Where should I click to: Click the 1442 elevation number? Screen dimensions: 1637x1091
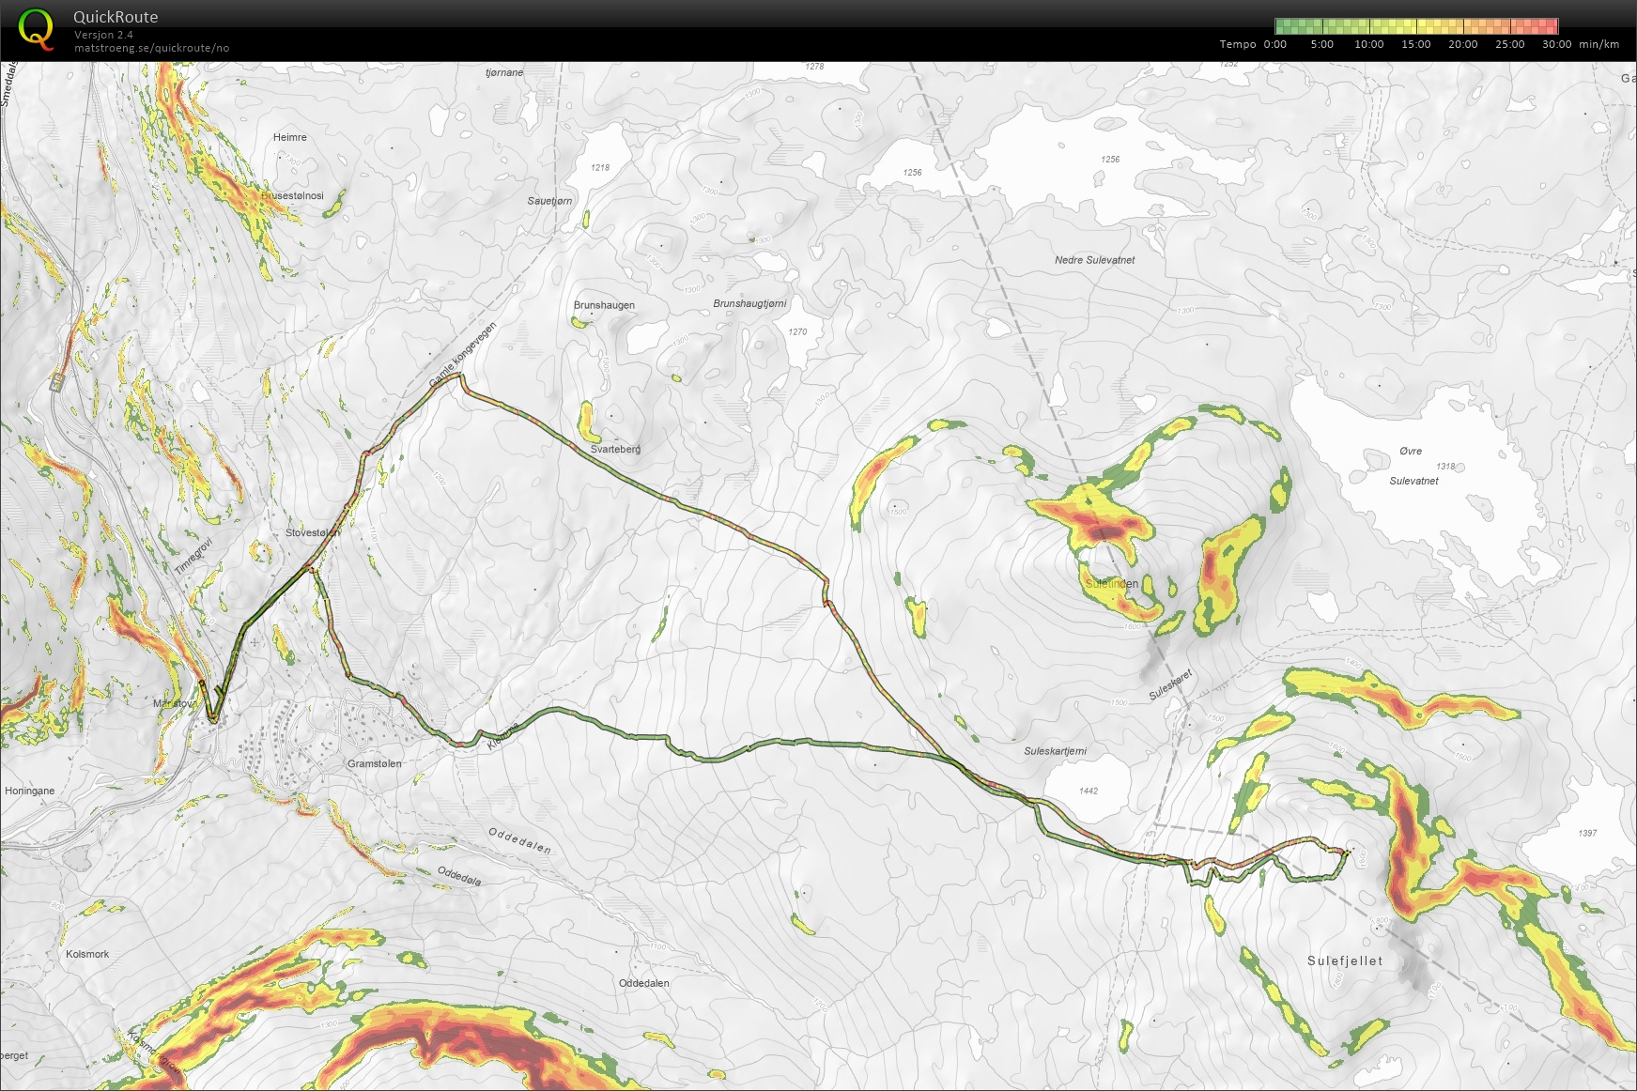point(1089,791)
